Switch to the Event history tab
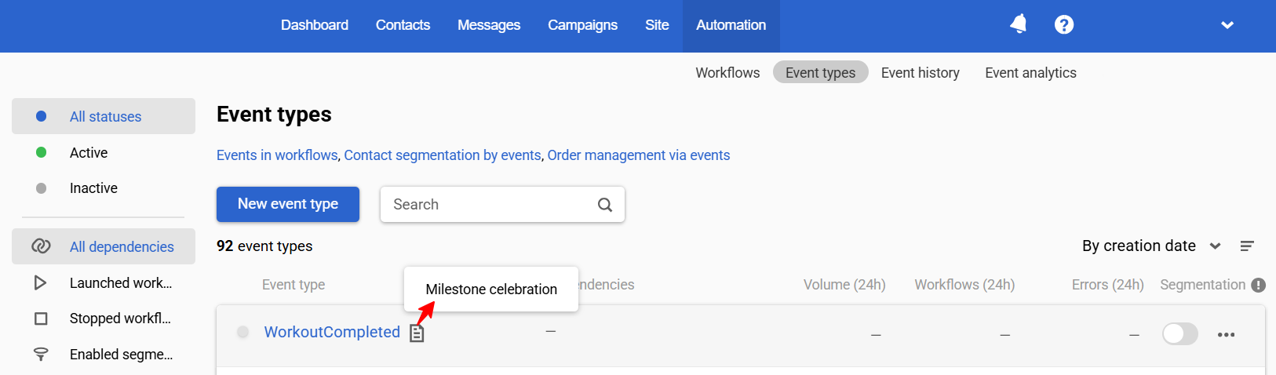Image resolution: width=1276 pixels, height=375 pixels. pos(921,73)
